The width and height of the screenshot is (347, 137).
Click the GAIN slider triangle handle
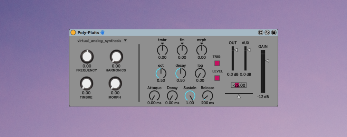point(267,61)
